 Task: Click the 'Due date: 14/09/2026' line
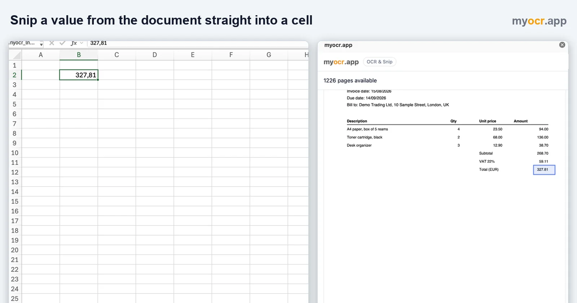[x=366, y=98]
